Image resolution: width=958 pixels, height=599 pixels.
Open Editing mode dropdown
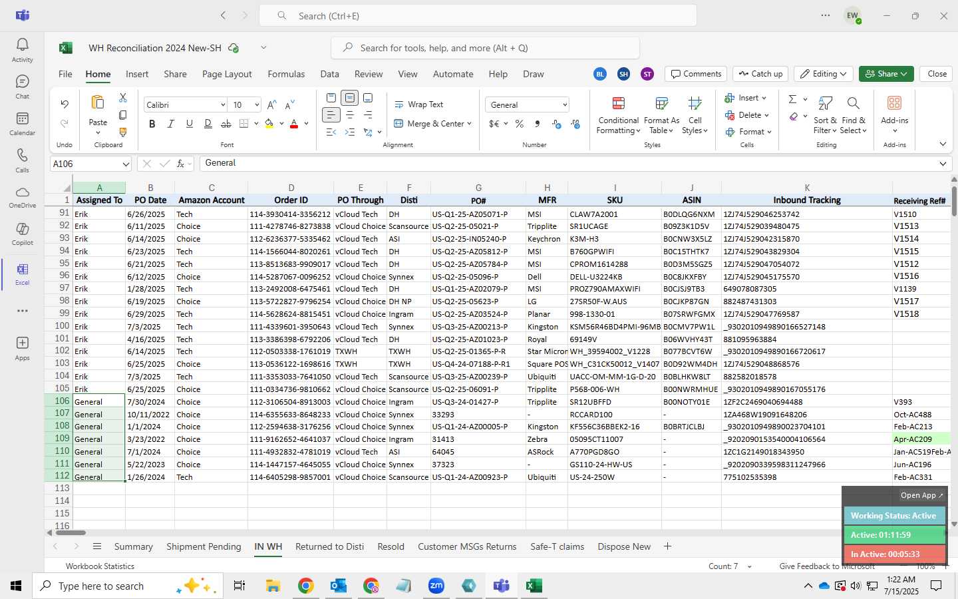(x=824, y=74)
